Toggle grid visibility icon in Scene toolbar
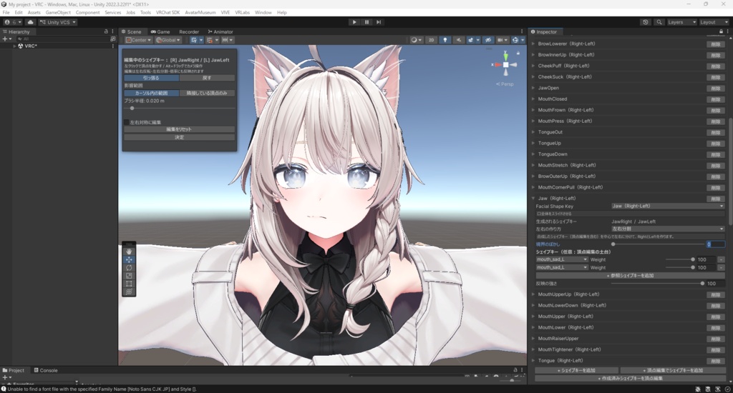Image resolution: width=733 pixels, height=393 pixels. [193, 40]
